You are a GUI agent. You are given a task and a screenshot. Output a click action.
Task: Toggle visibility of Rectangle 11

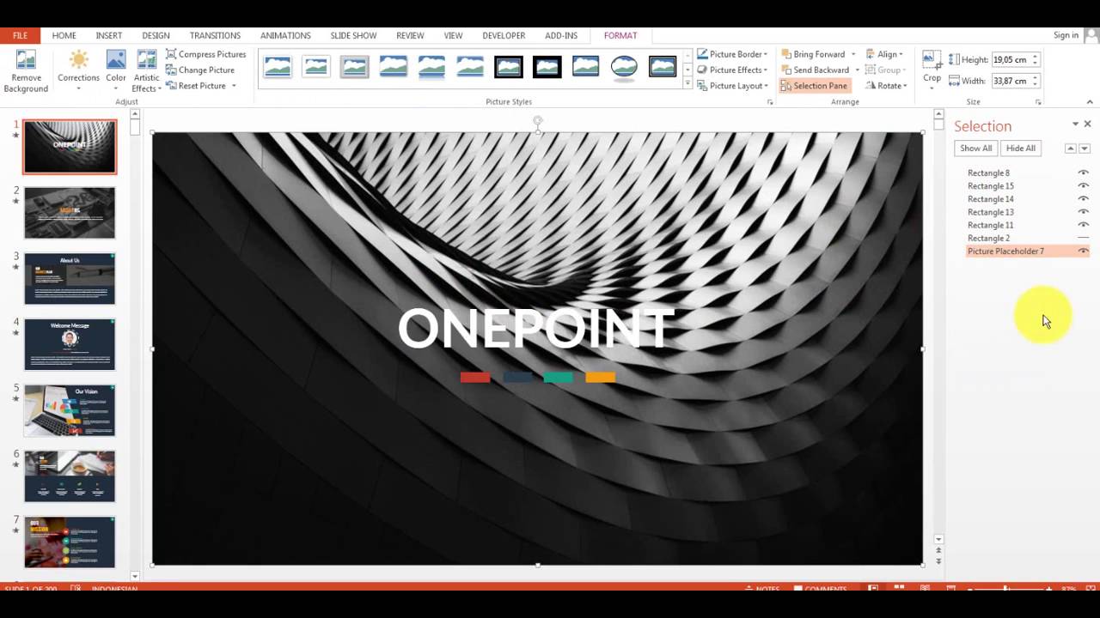pyautogui.click(x=1083, y=224)
